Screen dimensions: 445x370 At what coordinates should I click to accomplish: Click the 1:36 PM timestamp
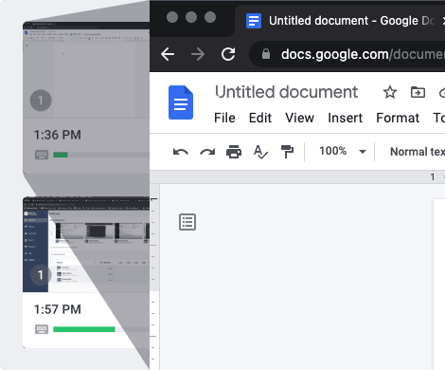pyautogui.click(x=58, y=135)
